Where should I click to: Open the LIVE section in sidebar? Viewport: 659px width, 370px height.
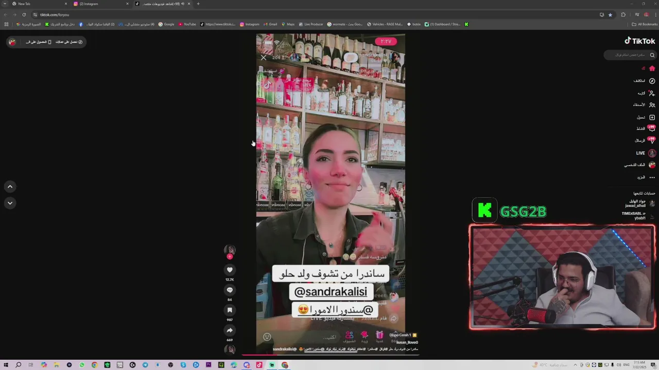pos(645,153)
